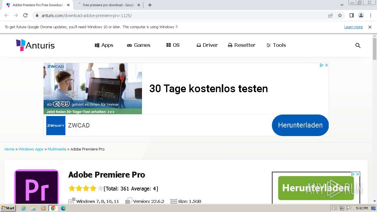377x212 pixels.
Task: Open the Tools menu
Action: (x=276, y=45)
